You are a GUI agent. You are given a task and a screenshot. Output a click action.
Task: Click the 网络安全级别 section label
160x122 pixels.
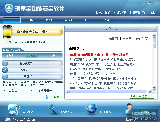pos(12,50)
